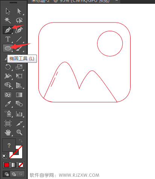Enable Draw Normal mode
The width and height of the screenshot is (155, 179).
6,174
